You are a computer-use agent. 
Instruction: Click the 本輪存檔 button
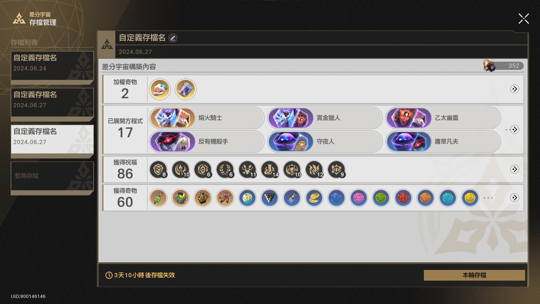[x=474, y=275]
